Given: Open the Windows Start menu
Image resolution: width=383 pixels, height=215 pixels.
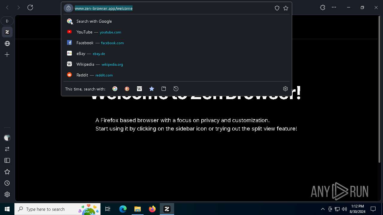Looking at the screenshot, I should tap(7, 209).
